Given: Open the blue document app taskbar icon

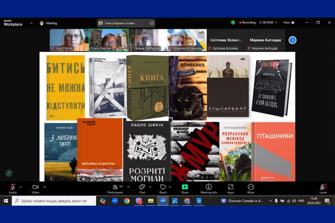Looking at the screenshot, I should (199, 201).
